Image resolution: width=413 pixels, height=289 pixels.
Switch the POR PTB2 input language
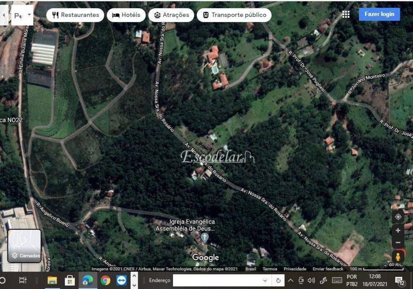point(352,280)
